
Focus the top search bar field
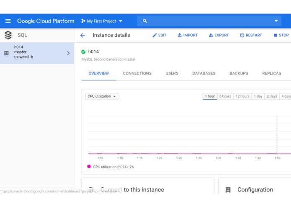tap(209, 21)
